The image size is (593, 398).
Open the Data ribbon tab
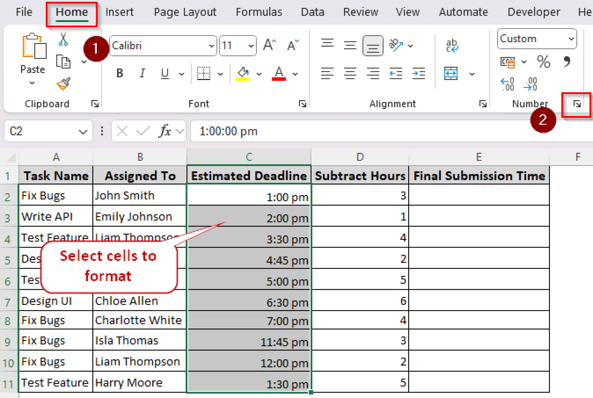coord(312,12)
